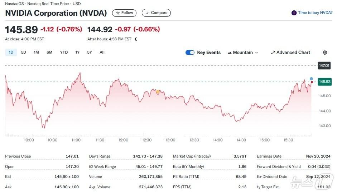Select the 1M chart range
The width and height of the screenshot is (337, 194).
click(36, 53)
